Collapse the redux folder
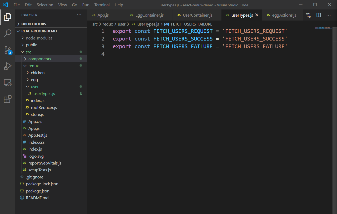Image resolution: width=337 pixels, height=214 pixels. (x=51, y=66)
